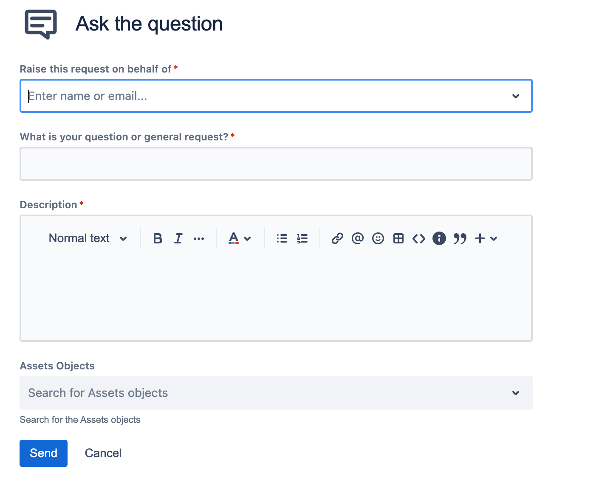This screenshot has height=486, width=599.
Task: Insert a bullet list
Action: [282, 238]
